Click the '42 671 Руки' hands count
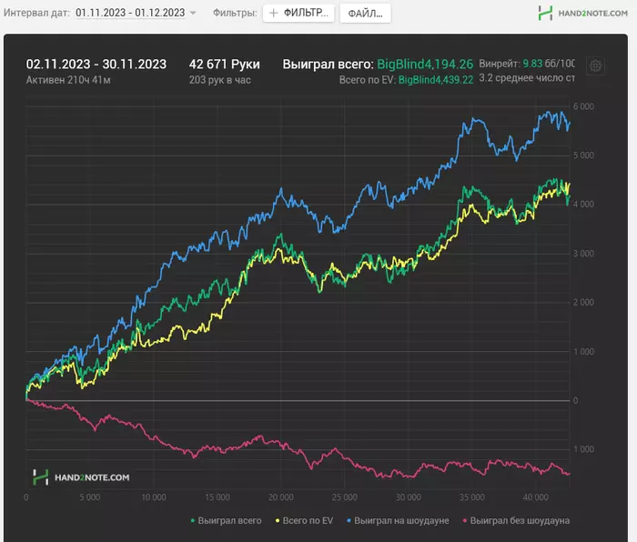Viewport: 637px width, 542px height. pyautogui.click(x=224, y=64)
